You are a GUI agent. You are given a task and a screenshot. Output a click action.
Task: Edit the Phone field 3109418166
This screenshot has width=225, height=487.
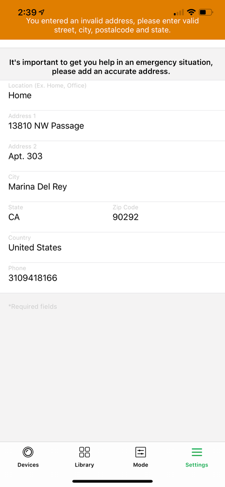coord(112,278)
